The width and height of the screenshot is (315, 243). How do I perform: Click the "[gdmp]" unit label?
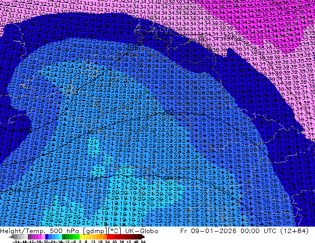pos(95,231)
